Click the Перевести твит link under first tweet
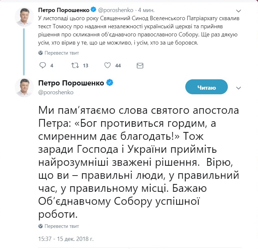Screen dimensions: 258x249 61,53
